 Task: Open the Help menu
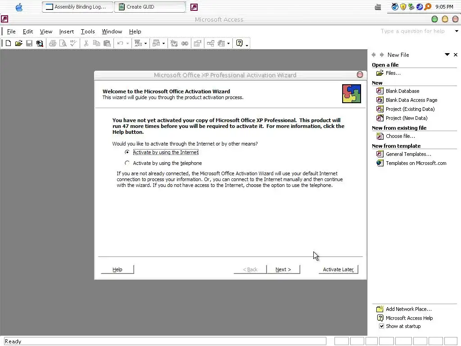tap(135, 32)
